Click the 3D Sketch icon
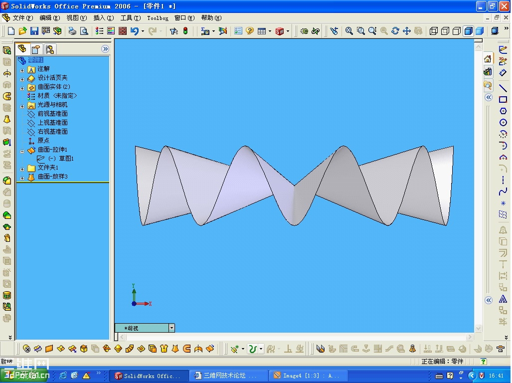The image size is (512, 383). coord(503,61)
